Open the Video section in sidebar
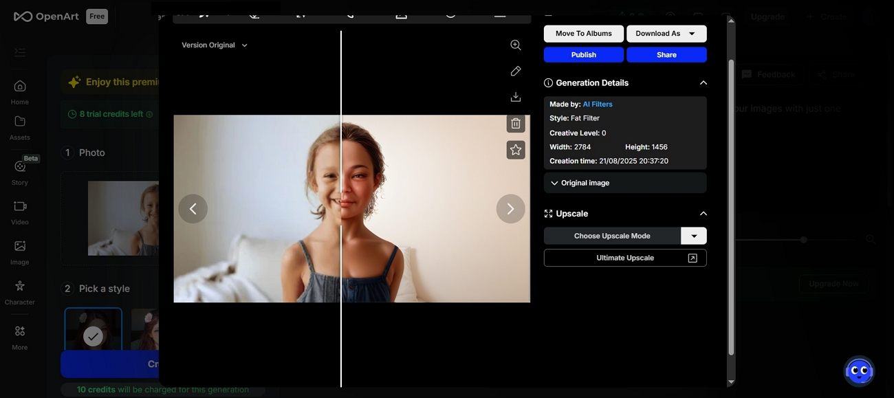894x398 pixels. pyautogui.click(x=20, y=212)
